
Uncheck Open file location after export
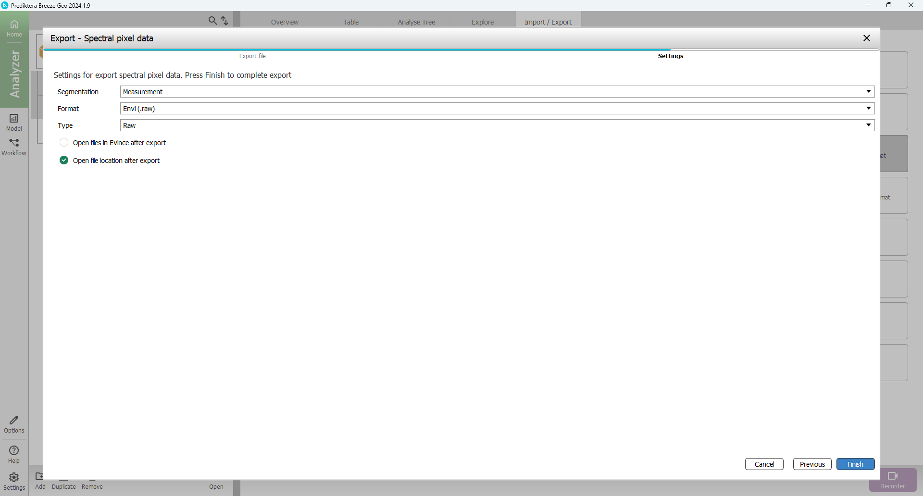pyautogui.click(x=64, y=161)
